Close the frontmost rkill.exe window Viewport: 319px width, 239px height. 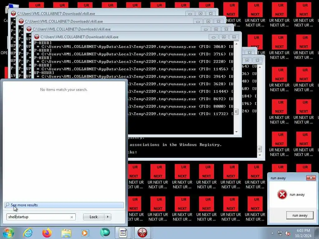pyautogui.click(x=234, y=37)
